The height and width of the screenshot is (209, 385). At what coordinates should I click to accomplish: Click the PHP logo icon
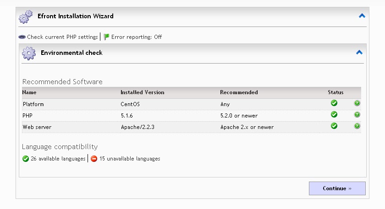[x=22, y=37]
